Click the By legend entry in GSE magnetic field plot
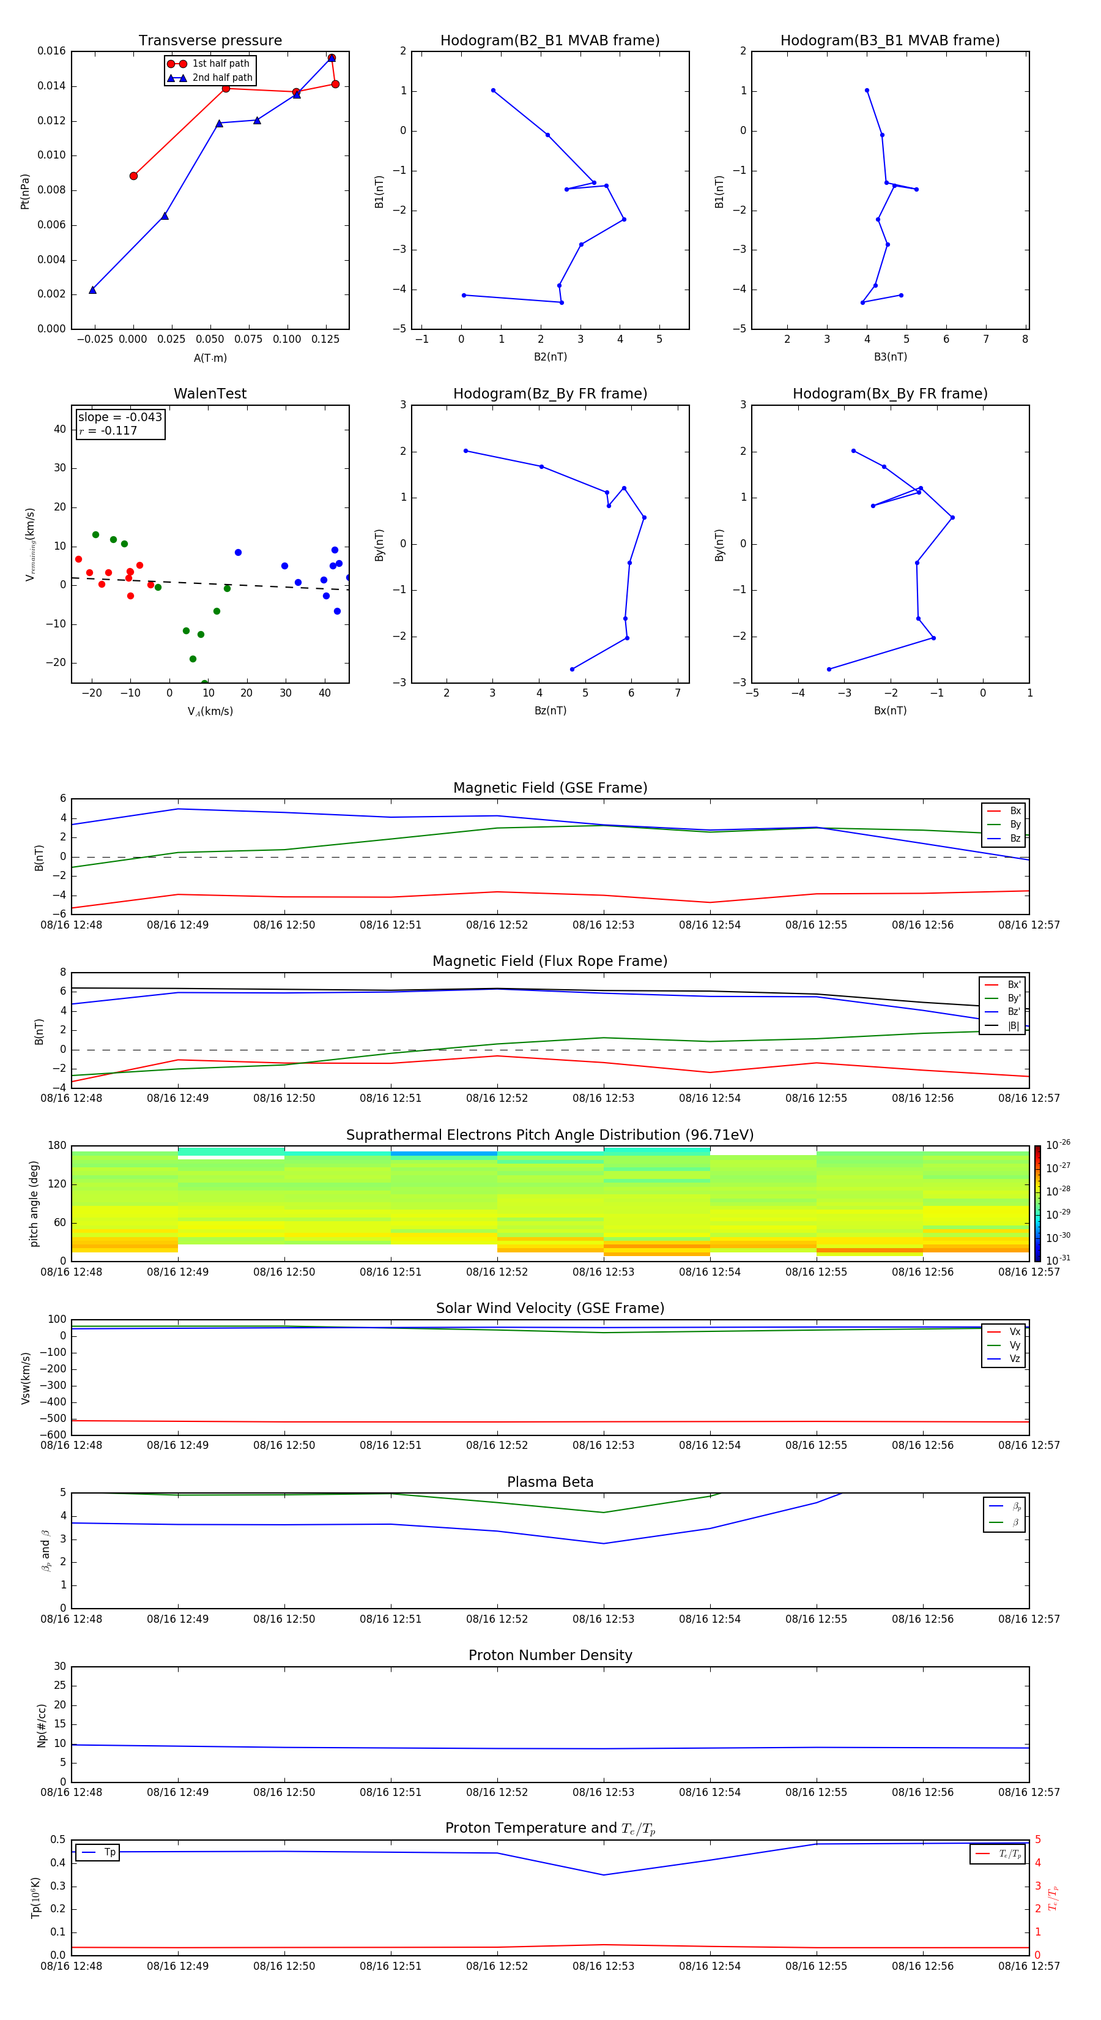1101x2020 pixels. click(x=1004, y=825)
